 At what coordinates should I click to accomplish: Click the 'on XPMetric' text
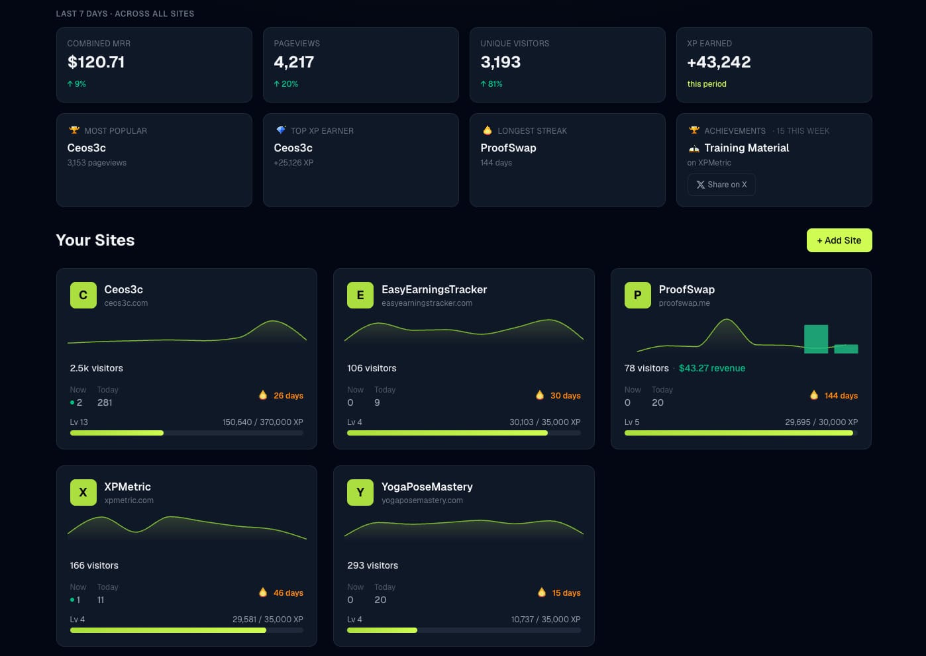[709, 163]
